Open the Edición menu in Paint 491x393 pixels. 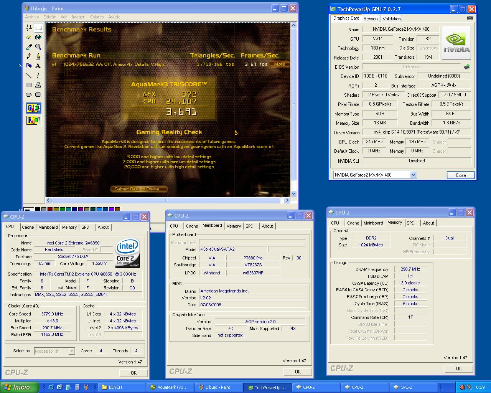coord(50,17)
